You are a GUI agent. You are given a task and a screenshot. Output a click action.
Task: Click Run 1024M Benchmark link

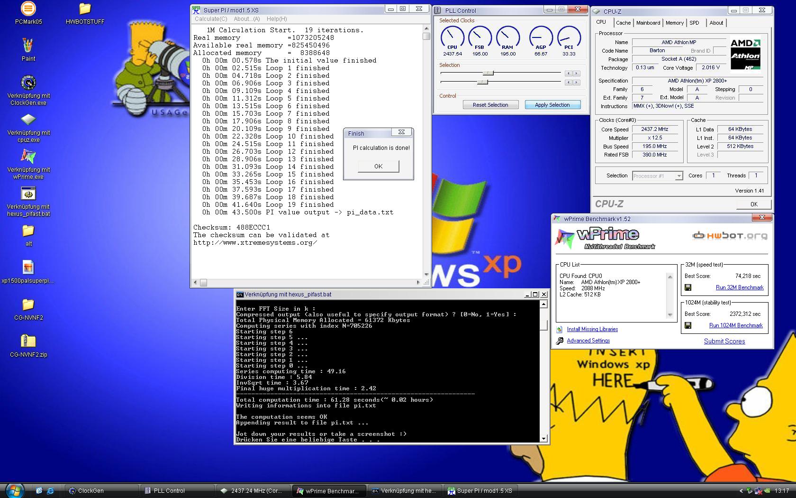pyautogui.click(x=736, y=325)
